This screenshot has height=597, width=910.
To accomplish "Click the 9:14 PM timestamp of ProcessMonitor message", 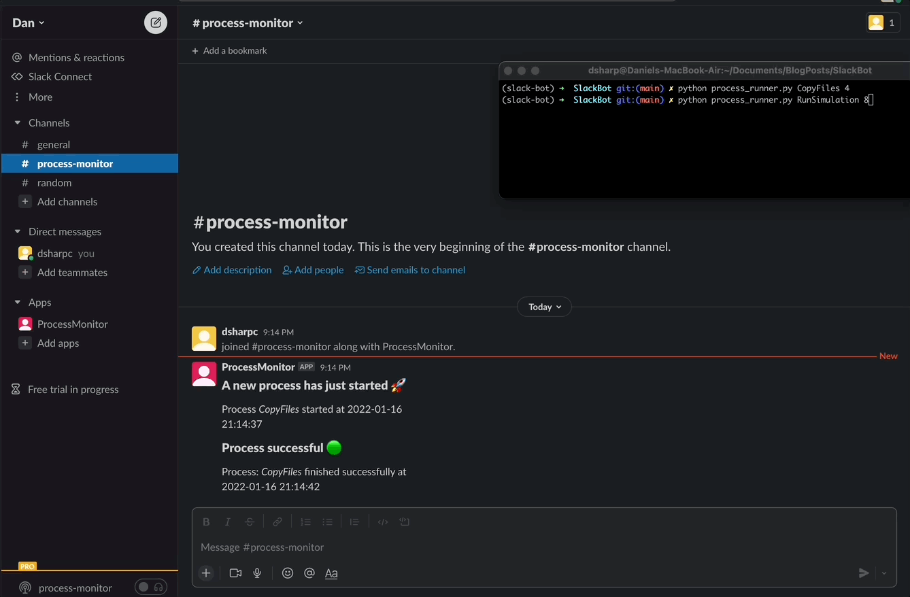I will (335, 367).
